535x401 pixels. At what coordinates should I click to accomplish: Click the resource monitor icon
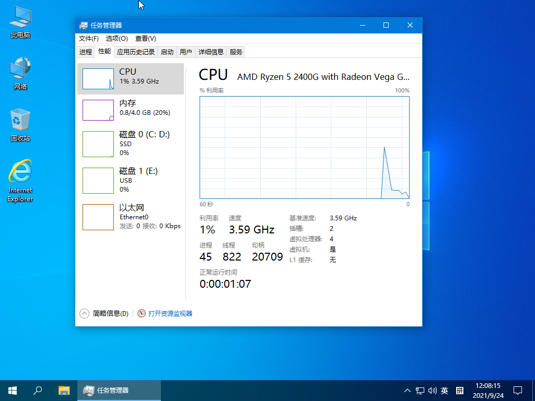141,313
